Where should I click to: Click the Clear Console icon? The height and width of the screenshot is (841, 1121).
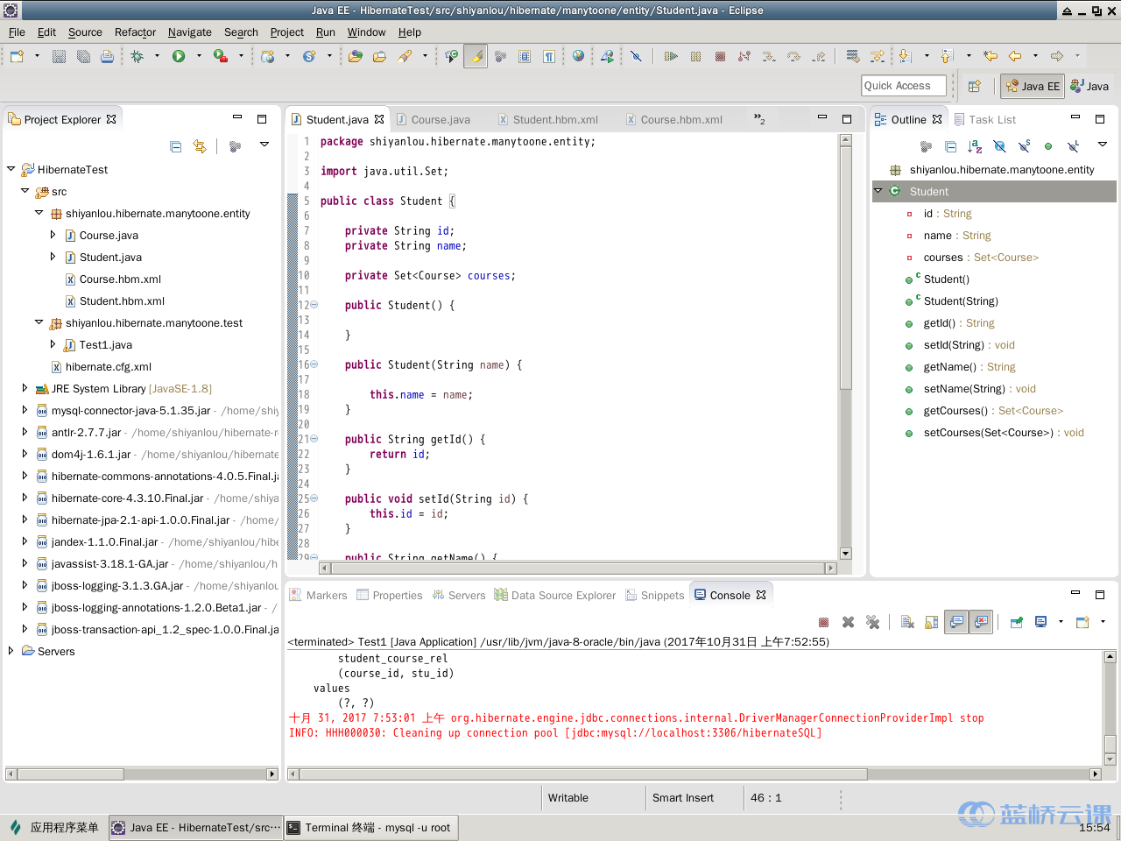pyautogui.click(x=907, y=622)
